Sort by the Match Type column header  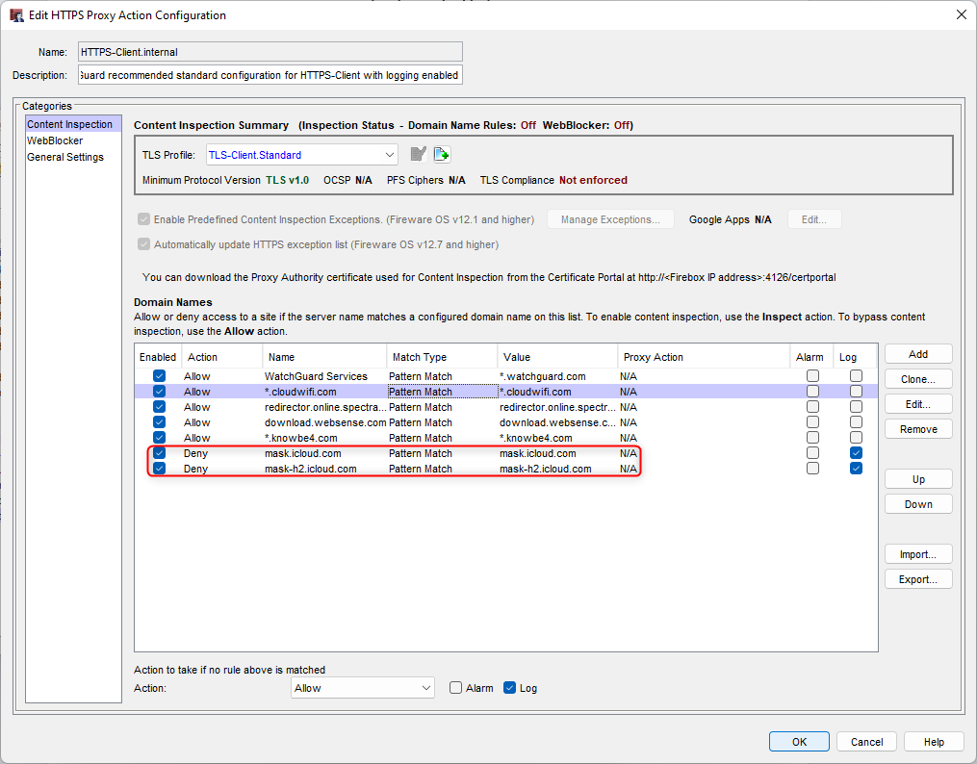(441, 357)
